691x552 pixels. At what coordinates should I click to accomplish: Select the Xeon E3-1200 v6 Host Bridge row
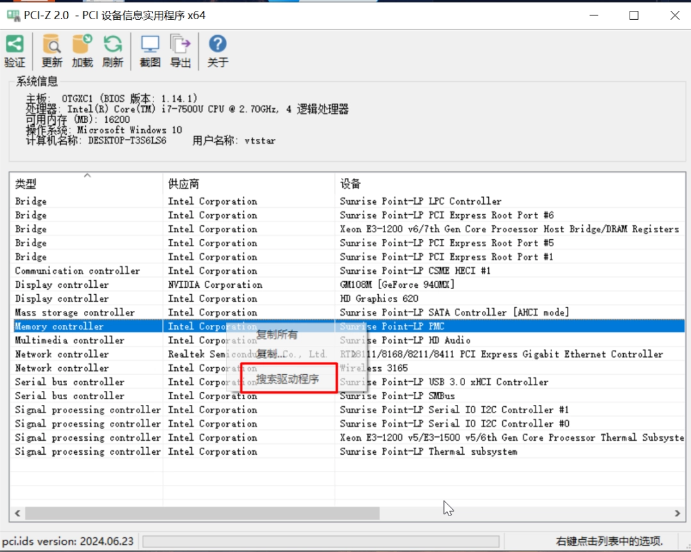click(348, 229)
